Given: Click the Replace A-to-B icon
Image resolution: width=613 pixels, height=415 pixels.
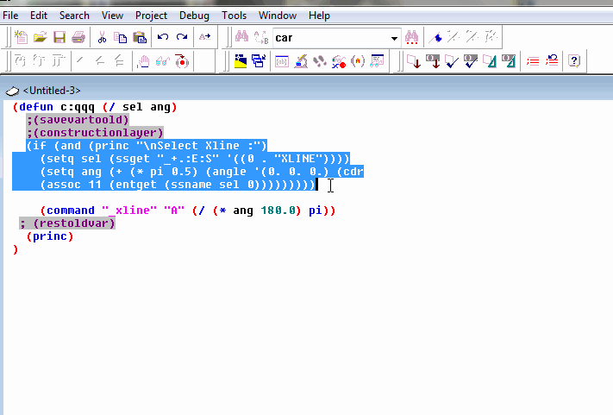Looking at the screenshot, I should pyautogui.click(x=260, y=37).
